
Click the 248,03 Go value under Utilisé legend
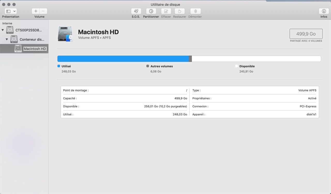coord(69,71)
